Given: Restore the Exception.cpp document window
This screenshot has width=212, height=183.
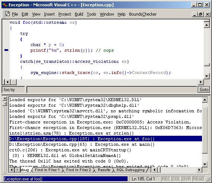Looking at the screenshot, I should [201, 14].
